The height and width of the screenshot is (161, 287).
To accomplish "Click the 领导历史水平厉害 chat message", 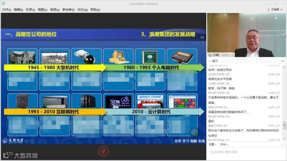I will click(x=220, y=79).
